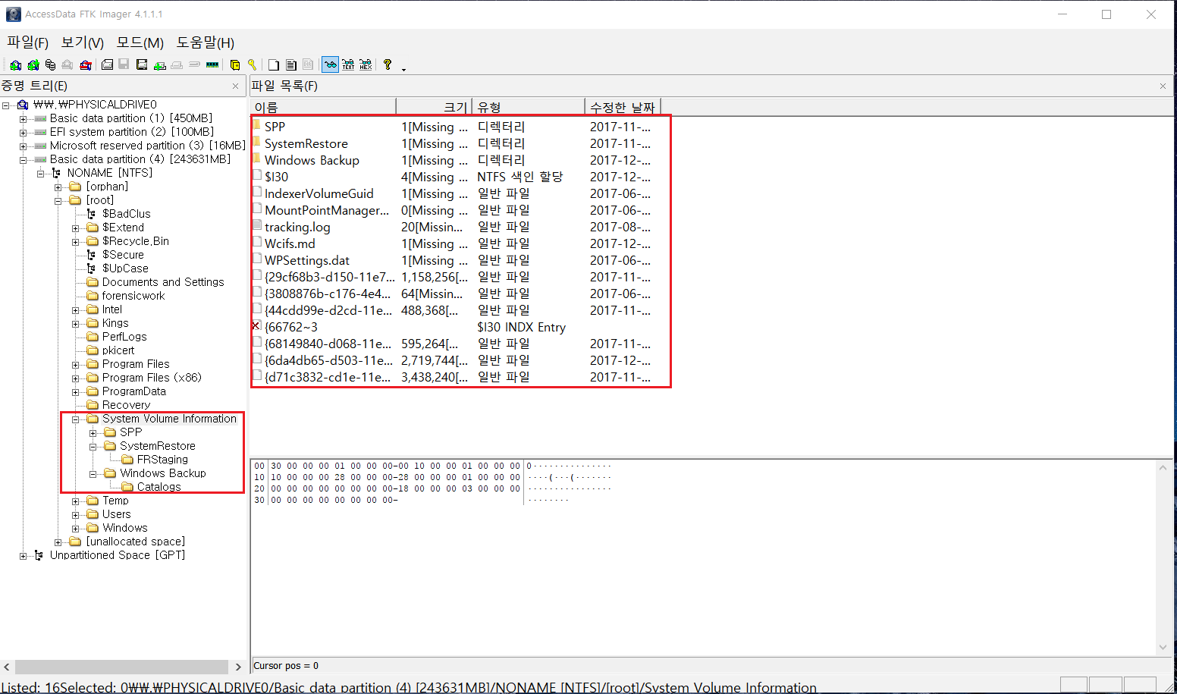Select the Wcifs.md file row

(x=290, y=243)
